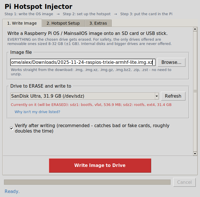This screenshot has height=197, width=200.
Task: Click the 'Write a Raspberry Pi OS / MainsailOS image' heading
Action: tap(87, 34)
